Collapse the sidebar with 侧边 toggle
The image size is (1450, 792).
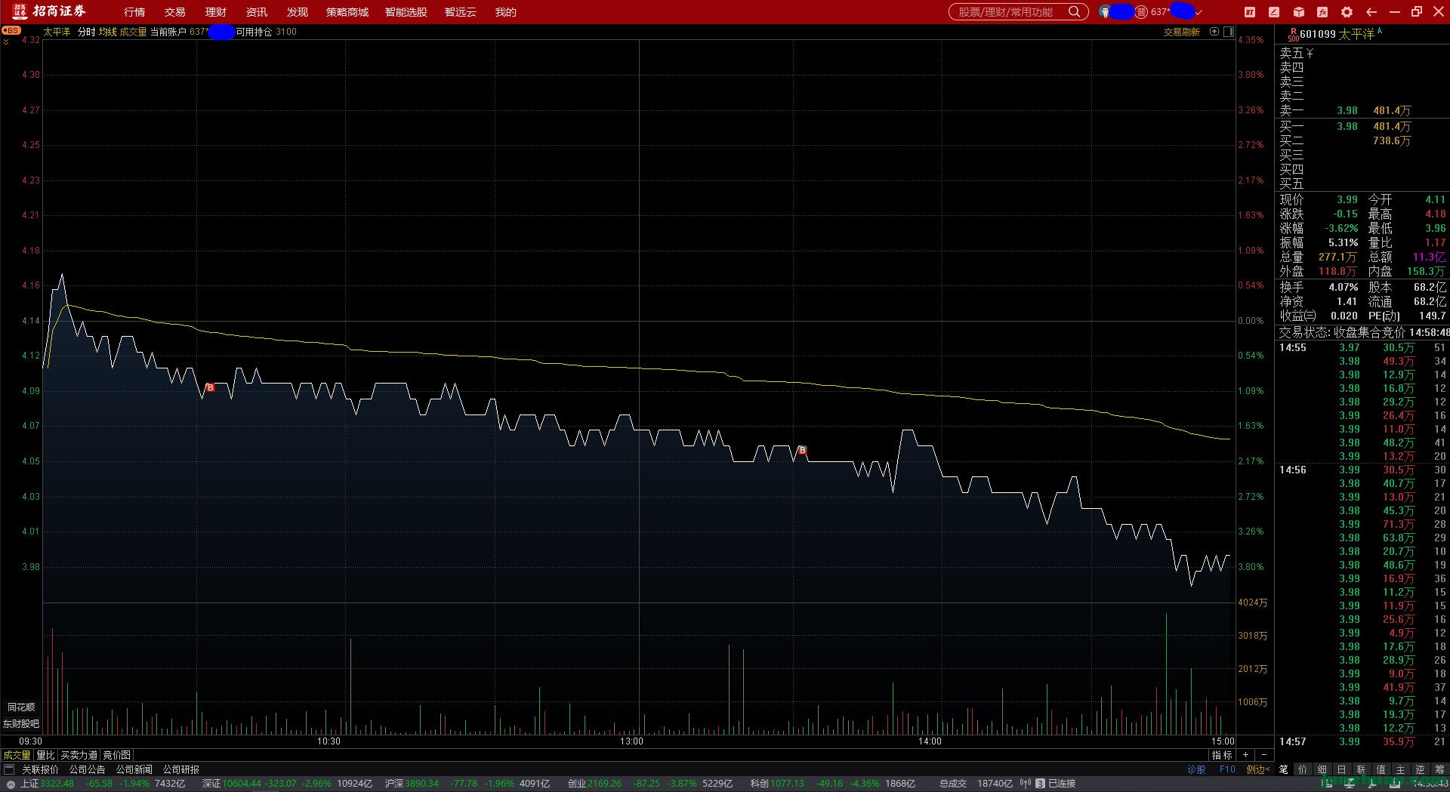[x=1257, y=769]
